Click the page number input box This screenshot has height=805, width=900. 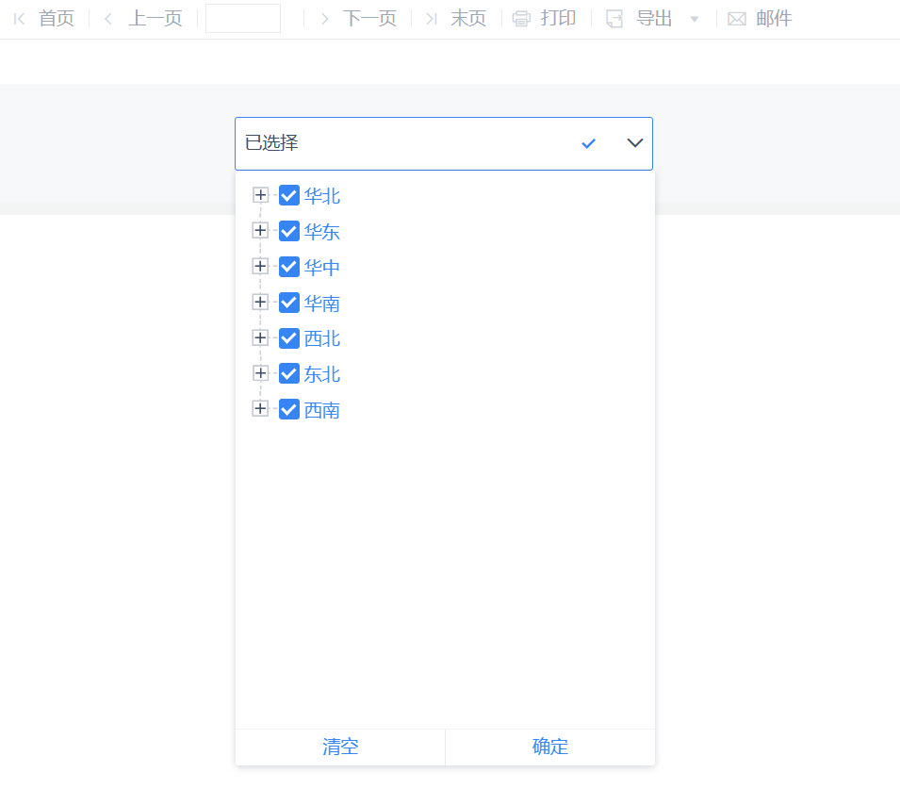[243, 18]
